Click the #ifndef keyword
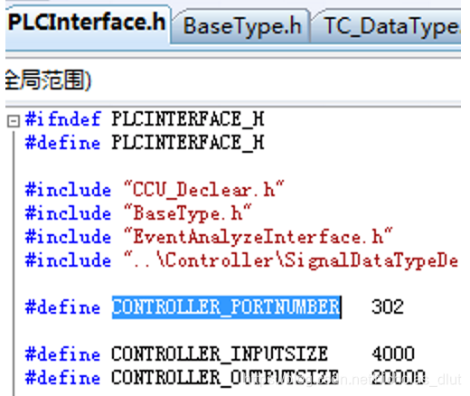470x396 pixels. pyautogui.click(x=62, y=118)
